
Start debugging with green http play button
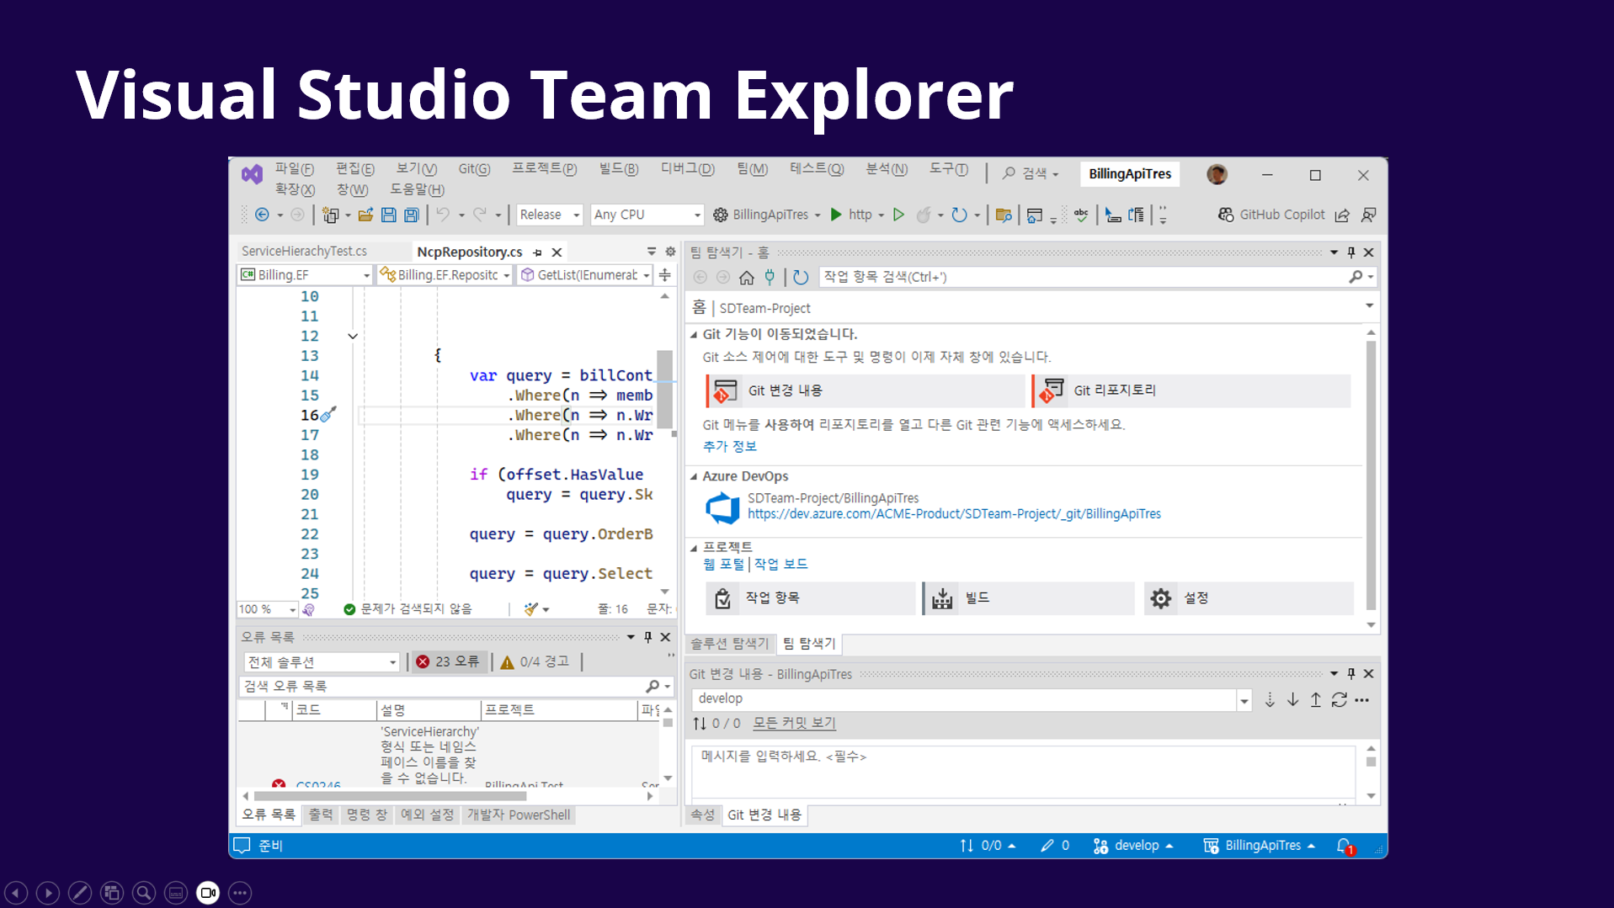pos(836,215)
